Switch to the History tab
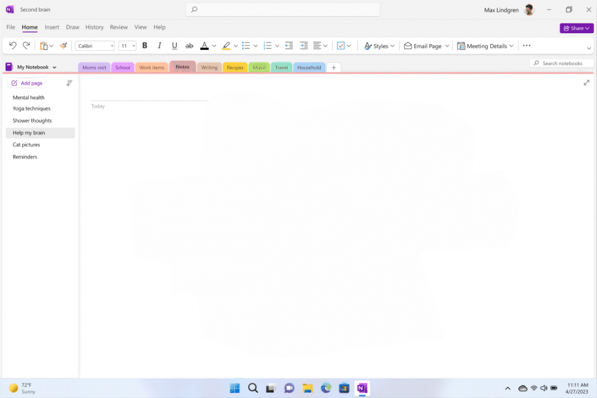597x398 pixels. (x=95, y=27)
